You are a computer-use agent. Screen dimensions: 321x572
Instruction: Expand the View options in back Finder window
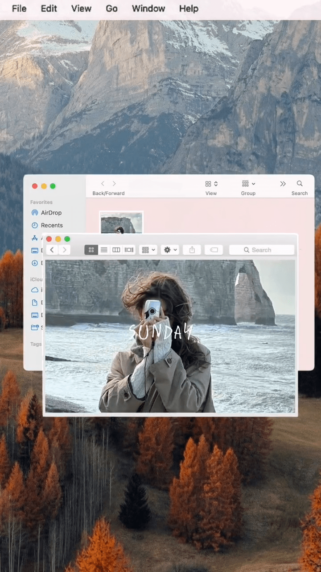[211, 184]
